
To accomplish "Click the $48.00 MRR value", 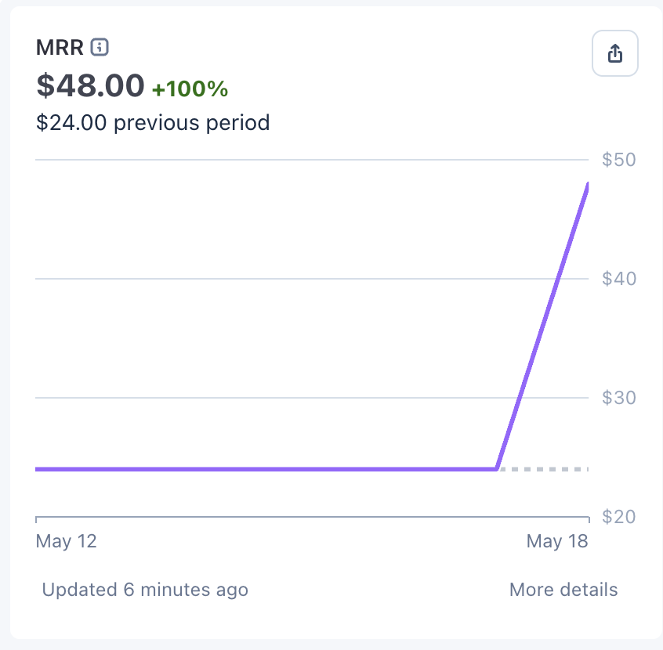I will 90,85.
